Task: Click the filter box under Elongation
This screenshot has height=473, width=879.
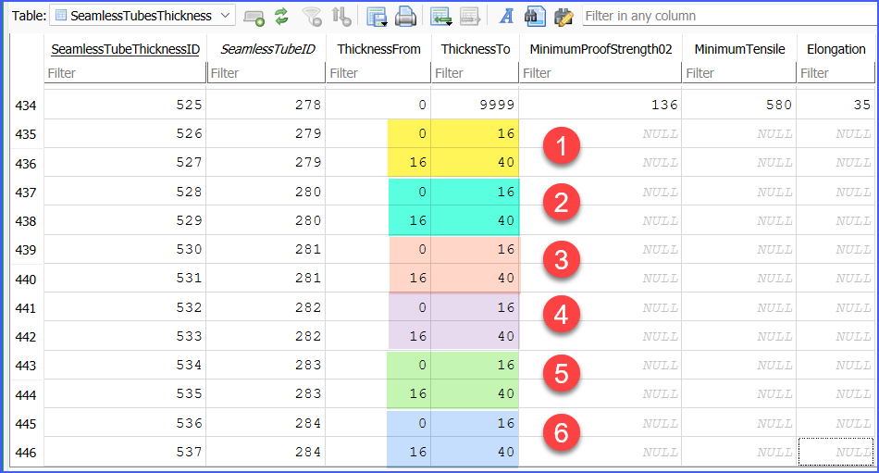Action: 836,73
